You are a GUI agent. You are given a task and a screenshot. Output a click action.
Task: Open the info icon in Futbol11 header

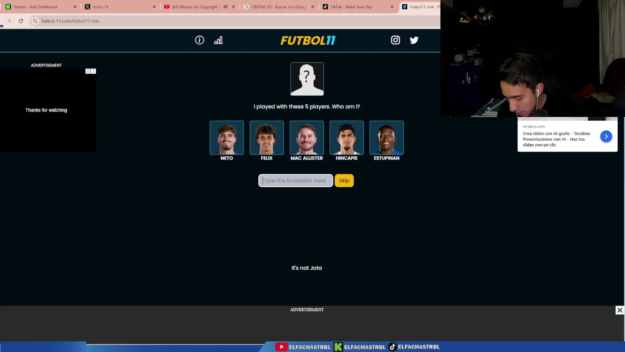click(x=200, y=40)
